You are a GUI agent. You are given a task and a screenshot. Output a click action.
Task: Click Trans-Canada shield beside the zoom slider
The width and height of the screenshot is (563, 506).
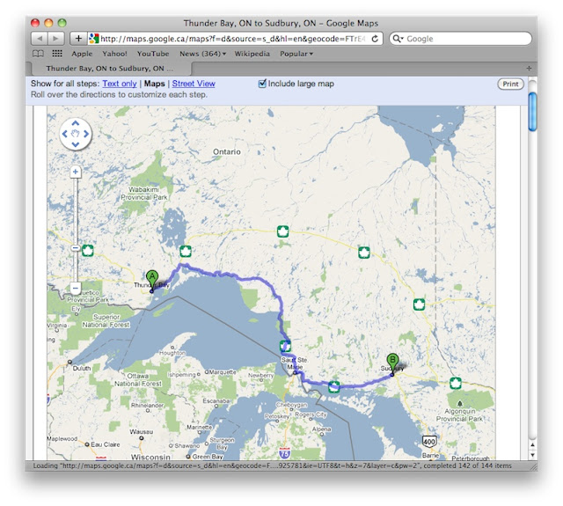(x=88, y=250)
